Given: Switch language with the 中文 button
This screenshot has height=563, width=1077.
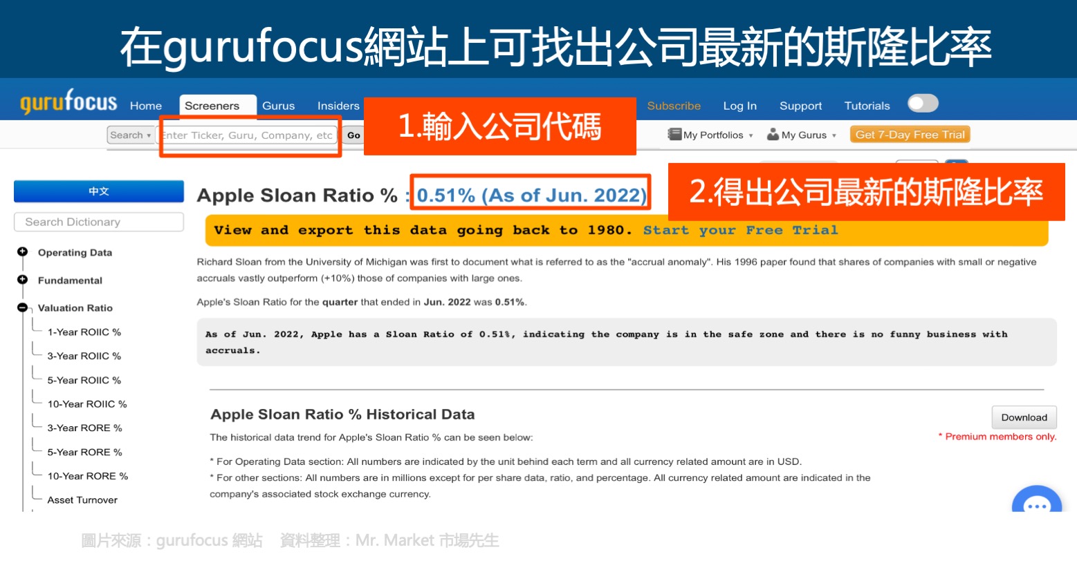Looking at the screenshot, I should tap(99, 191).
